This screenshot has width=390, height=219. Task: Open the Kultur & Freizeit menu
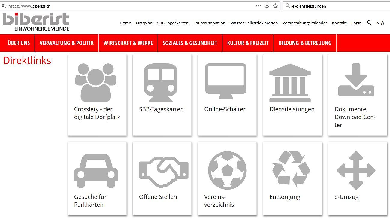[248, 43]
